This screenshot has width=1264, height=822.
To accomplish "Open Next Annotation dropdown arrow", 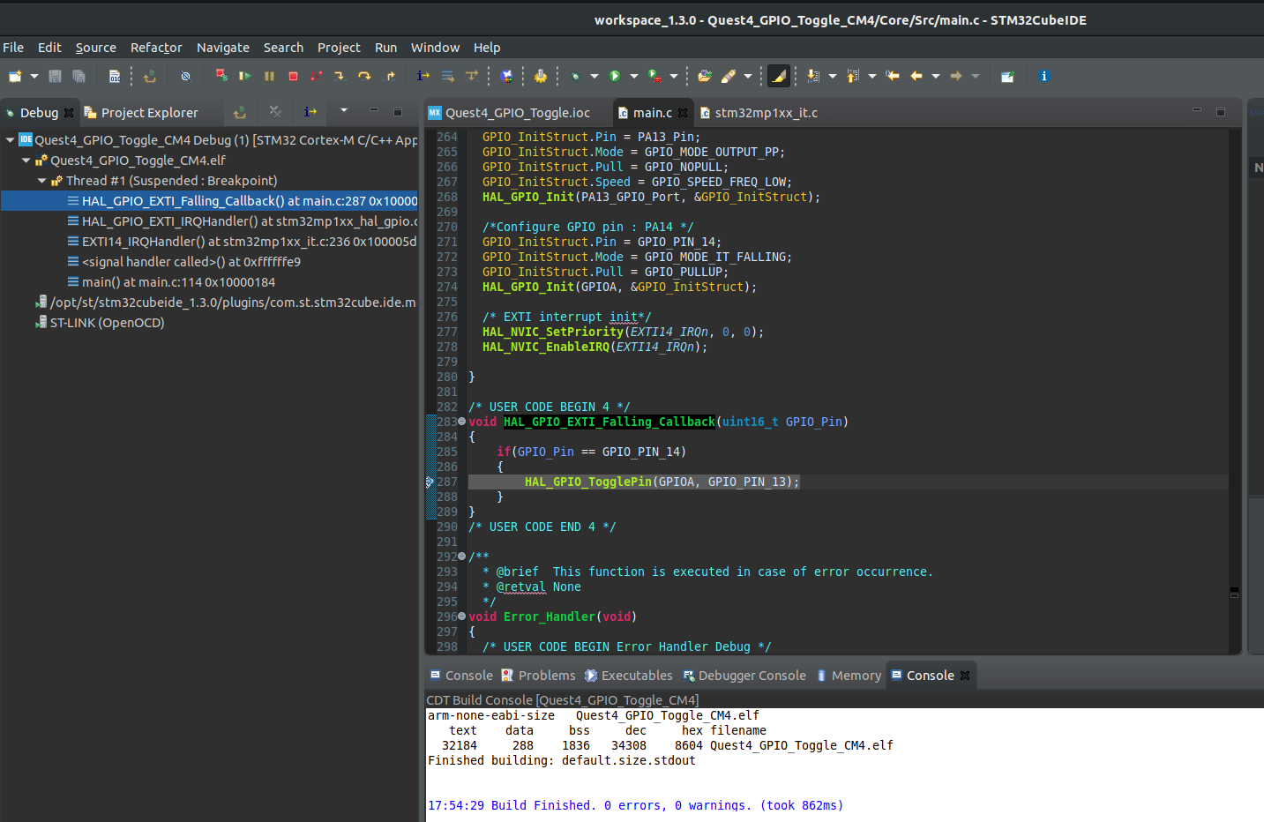I will pyautogui.click(x=833, y=77).
